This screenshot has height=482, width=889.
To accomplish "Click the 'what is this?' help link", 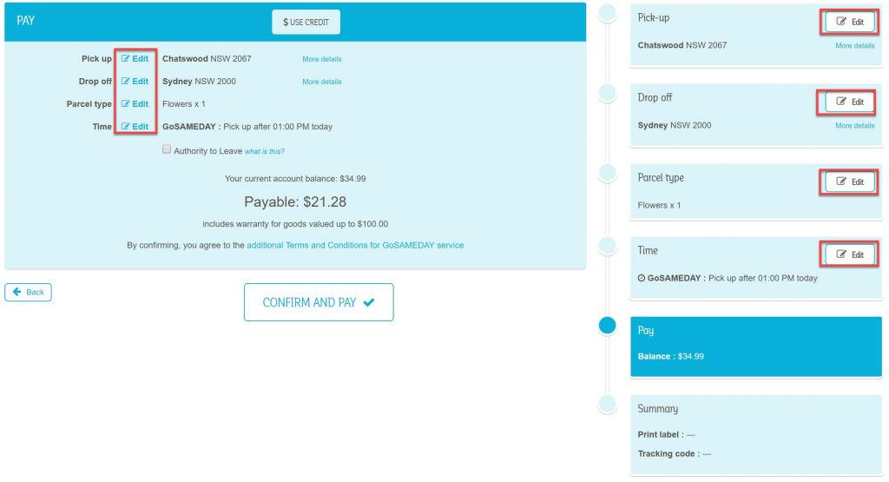I will pos(264,151).
